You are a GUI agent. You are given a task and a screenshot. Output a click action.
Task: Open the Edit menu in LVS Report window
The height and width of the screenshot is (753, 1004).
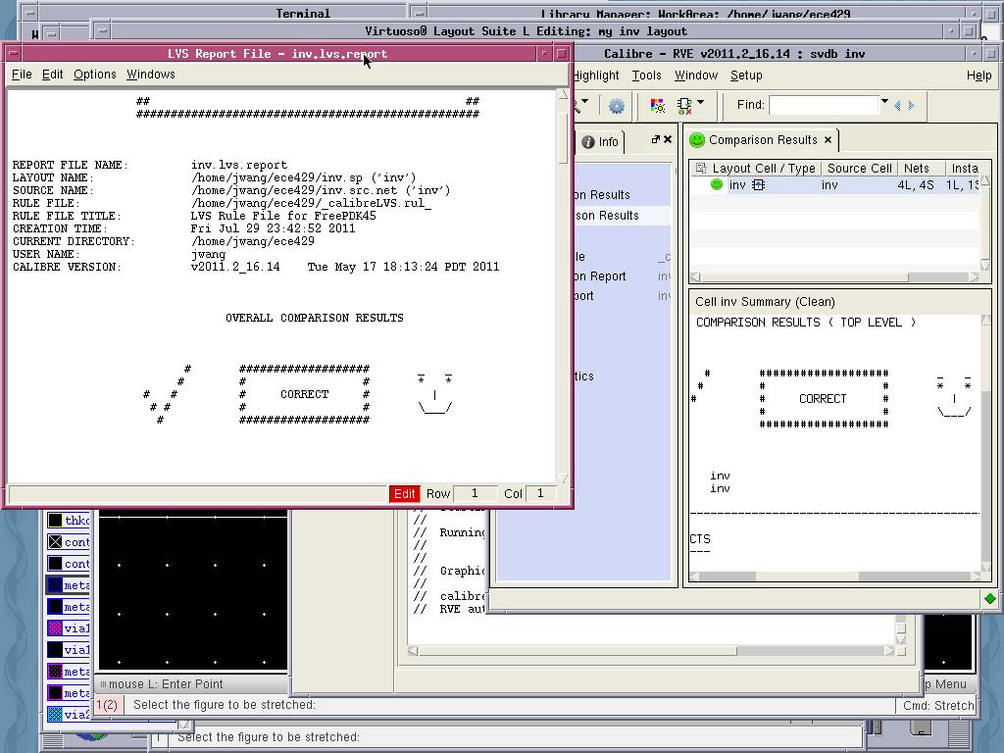coord(52,75)
